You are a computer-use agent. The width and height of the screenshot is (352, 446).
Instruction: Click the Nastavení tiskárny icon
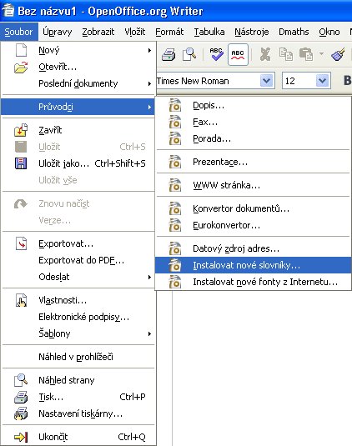pos(21,413)
